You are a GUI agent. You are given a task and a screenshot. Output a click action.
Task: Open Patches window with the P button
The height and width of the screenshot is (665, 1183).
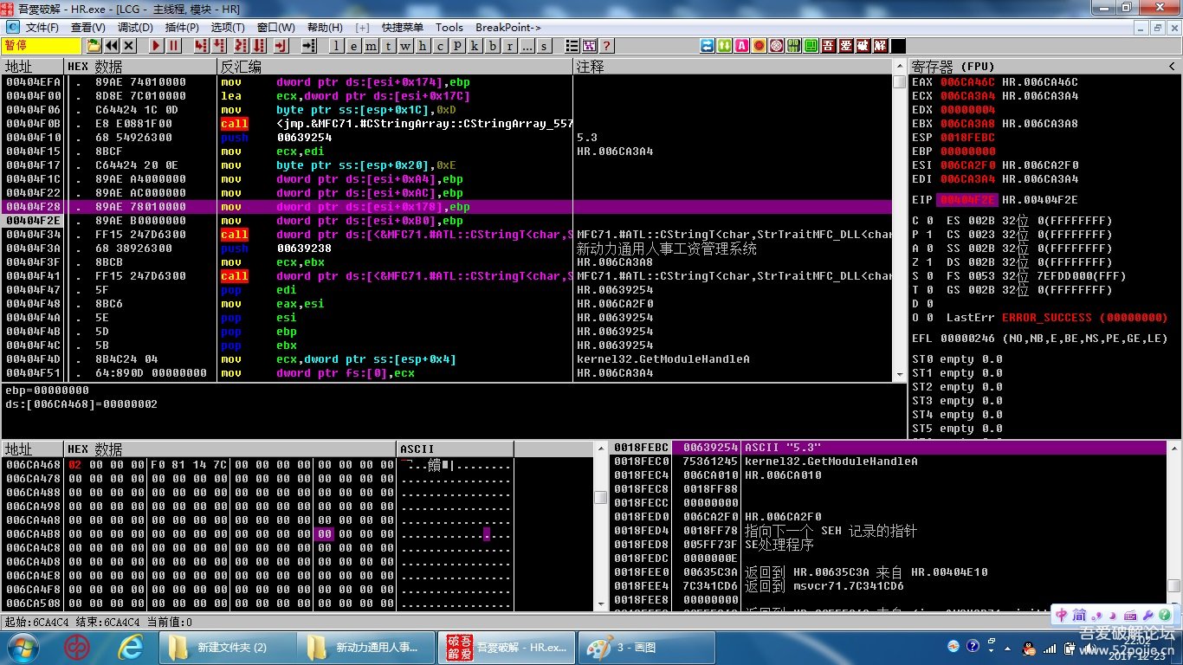[458, 46]
